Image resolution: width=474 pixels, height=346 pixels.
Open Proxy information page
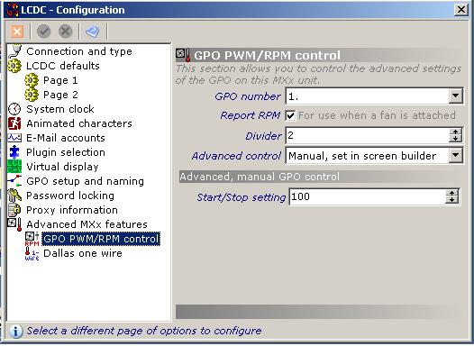pos(72,210)
